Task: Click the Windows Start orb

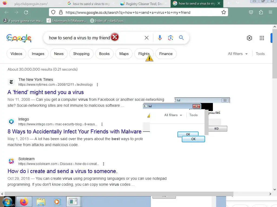Action: (7, 202)
